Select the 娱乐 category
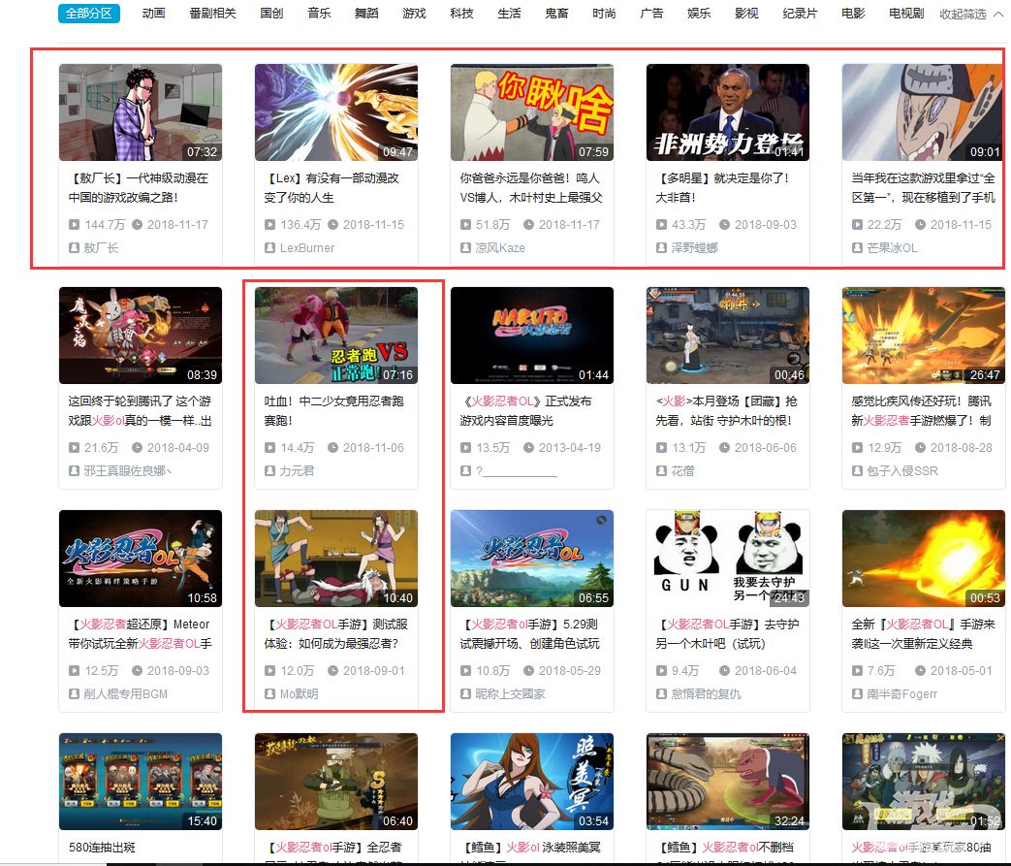The height and width of the screenshot is (866, 1011). [699, 13]
